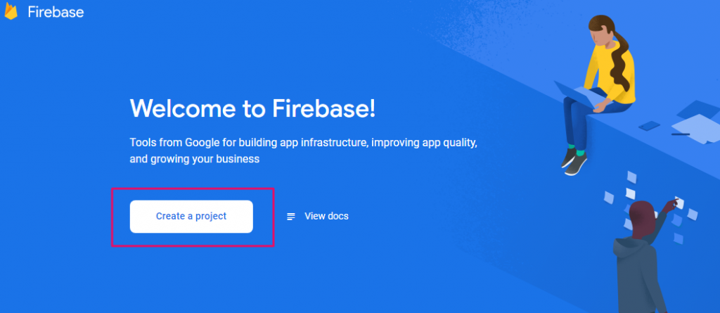Click the woman's gray sneakers

(574, 162)
